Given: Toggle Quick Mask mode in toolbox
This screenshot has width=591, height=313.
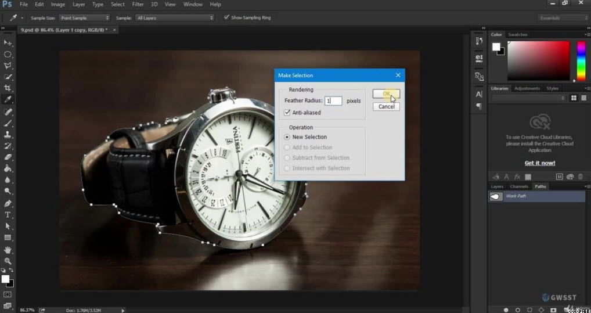Looking at the screenshot, I should click(7, 294).
